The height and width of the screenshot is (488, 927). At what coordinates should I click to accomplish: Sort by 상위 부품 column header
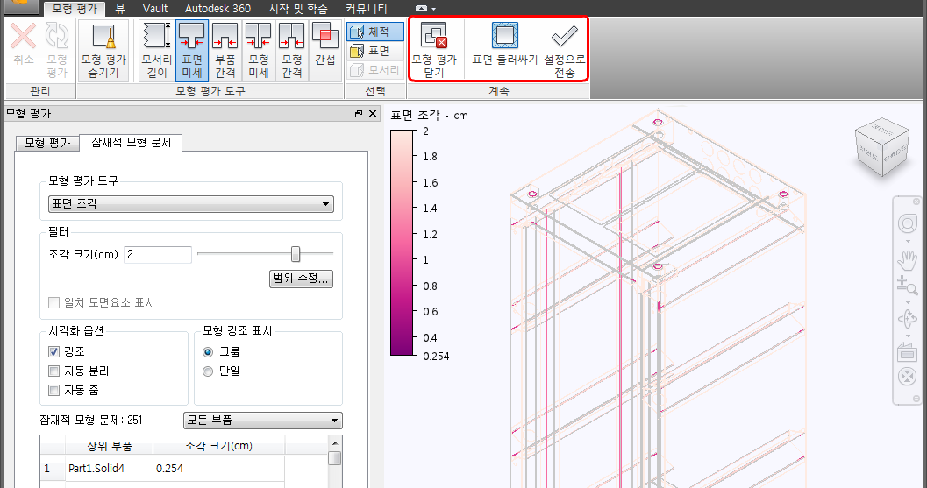pos(109,445)
